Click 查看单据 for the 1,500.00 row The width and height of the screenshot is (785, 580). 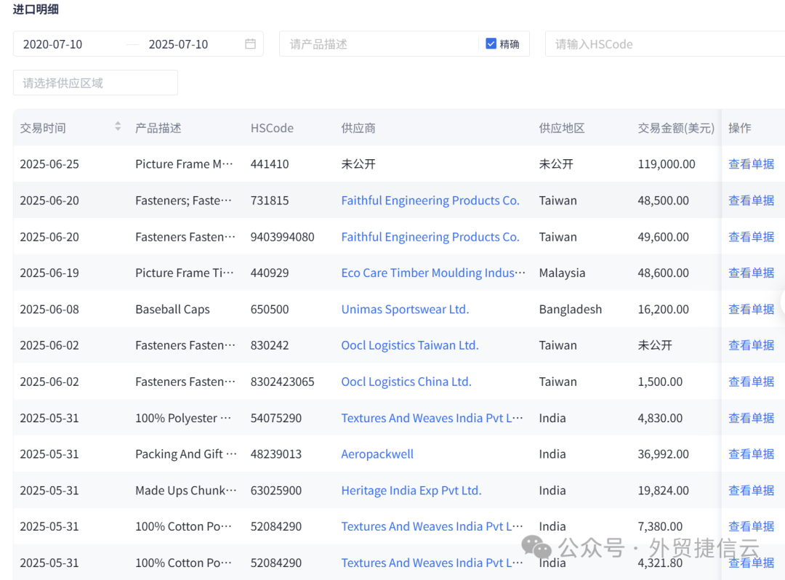pyautogui.click(x=751, y=382)
